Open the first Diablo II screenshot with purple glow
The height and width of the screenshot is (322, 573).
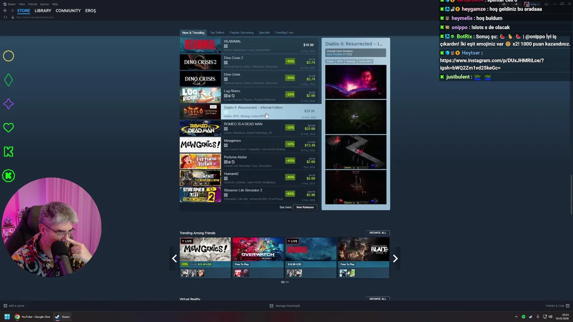click(x=355, y=82)
